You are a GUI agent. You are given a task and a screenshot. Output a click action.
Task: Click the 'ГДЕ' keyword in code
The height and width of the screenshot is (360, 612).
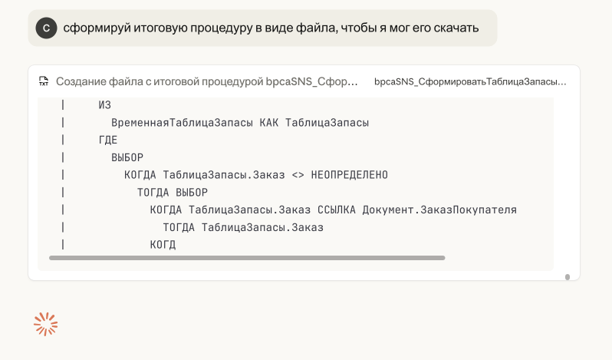(x=108, y=140)
